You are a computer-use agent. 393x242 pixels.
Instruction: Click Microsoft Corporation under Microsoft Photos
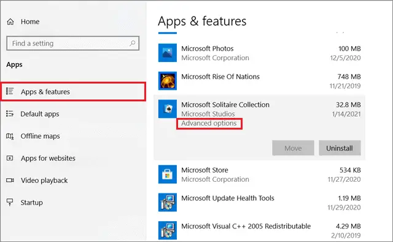(x=215, y=58)
